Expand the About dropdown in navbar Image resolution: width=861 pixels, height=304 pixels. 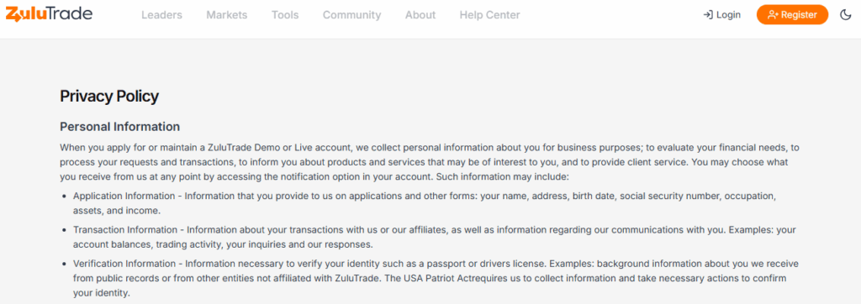pyautogui.click(x=420, y=15)
